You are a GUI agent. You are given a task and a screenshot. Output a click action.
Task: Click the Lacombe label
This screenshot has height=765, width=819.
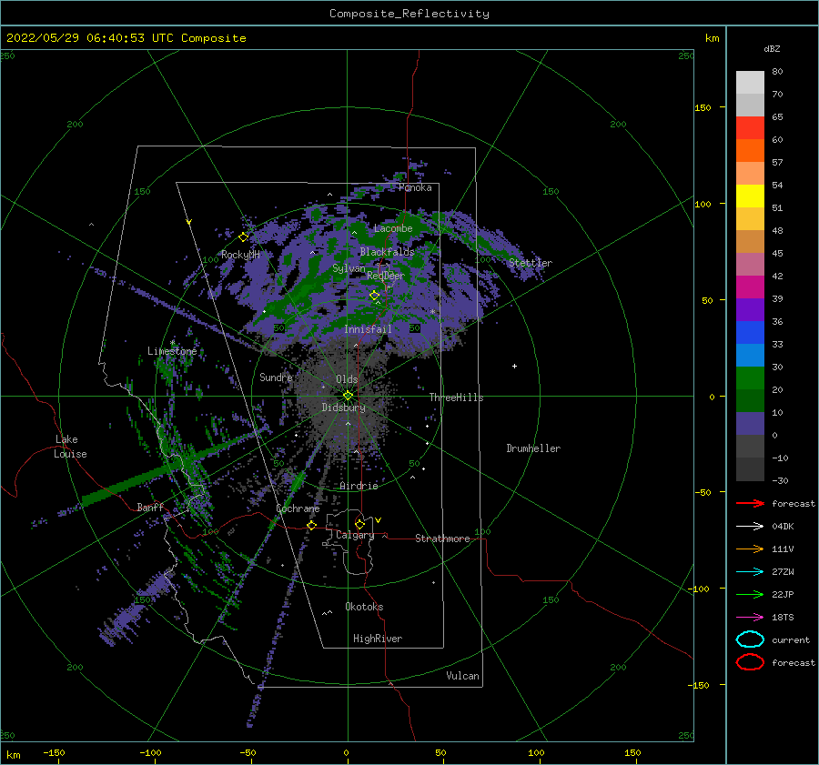pos(393,228)
